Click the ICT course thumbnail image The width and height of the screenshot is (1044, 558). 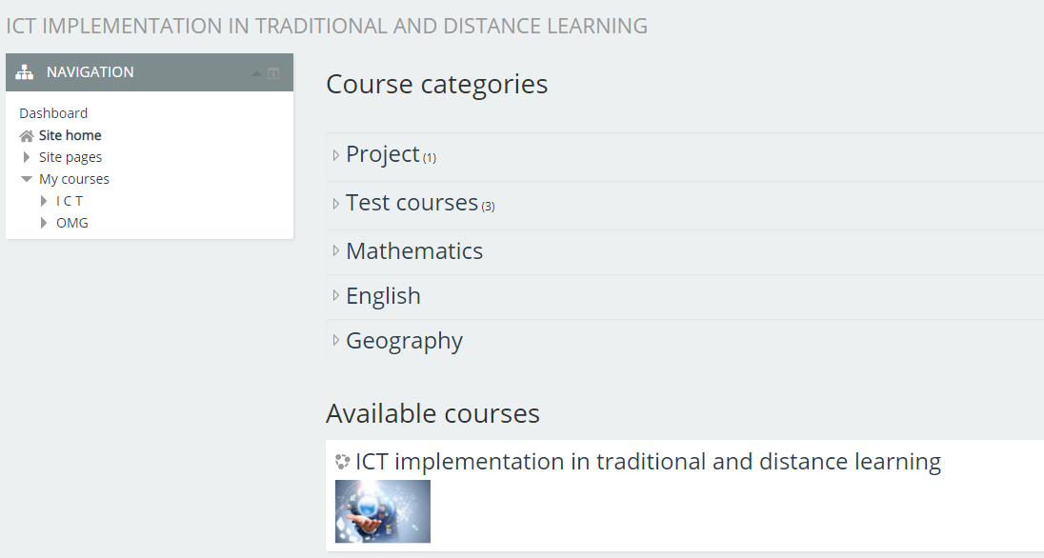(x=383, y=511)
